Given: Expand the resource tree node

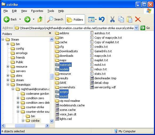Looking at the screenshot, I should click(8, 67).
